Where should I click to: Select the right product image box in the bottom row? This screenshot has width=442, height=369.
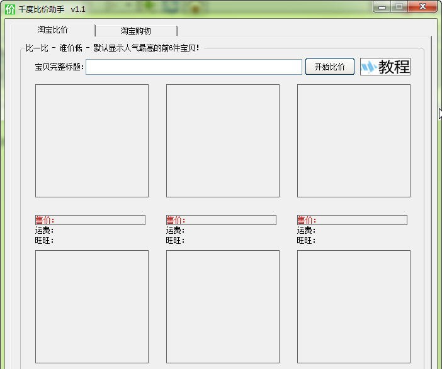tap(354, 307)
